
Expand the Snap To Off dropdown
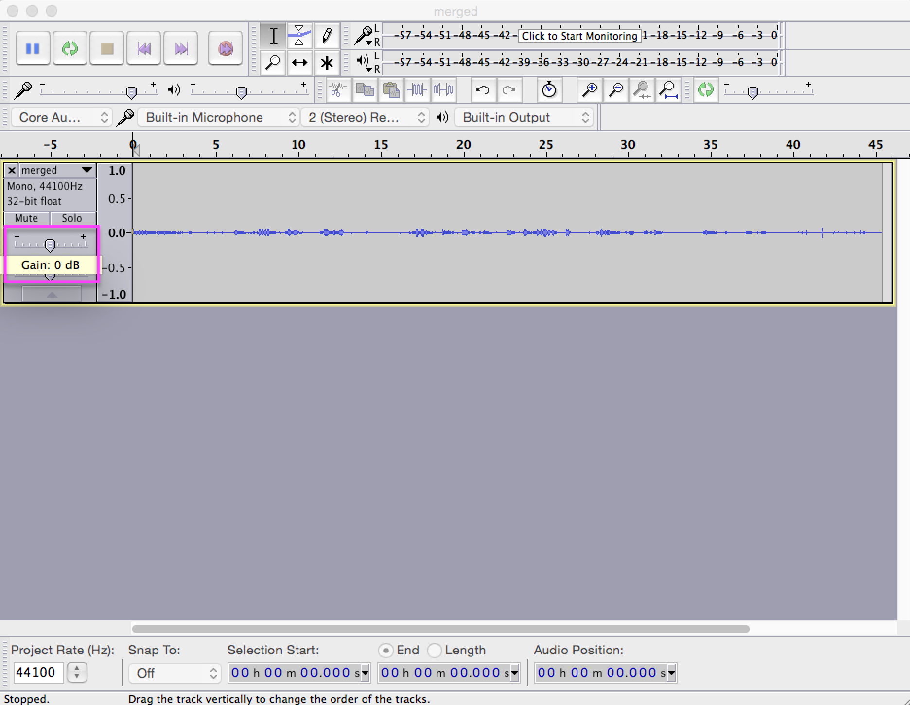(175, 673)
